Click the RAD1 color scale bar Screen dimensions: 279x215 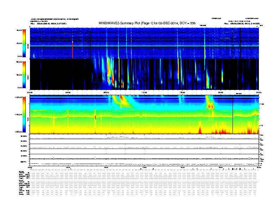pos(24,75)
